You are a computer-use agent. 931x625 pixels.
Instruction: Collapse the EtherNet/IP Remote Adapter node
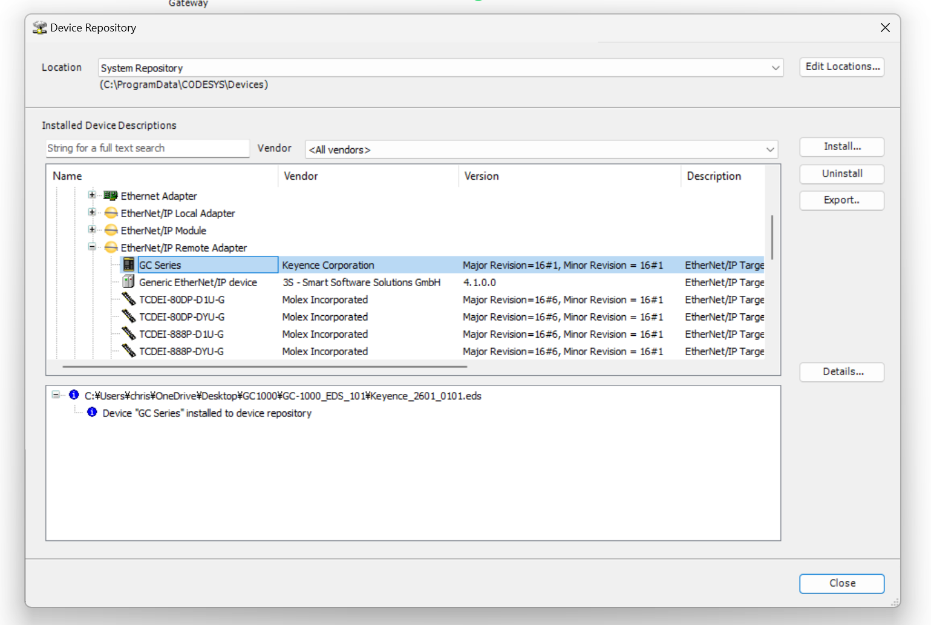(x=92, y=247)
